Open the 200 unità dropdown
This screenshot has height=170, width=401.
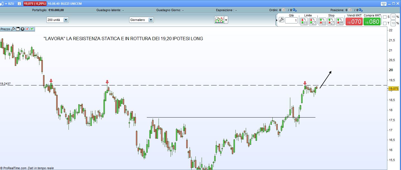(x=57, y=20)
